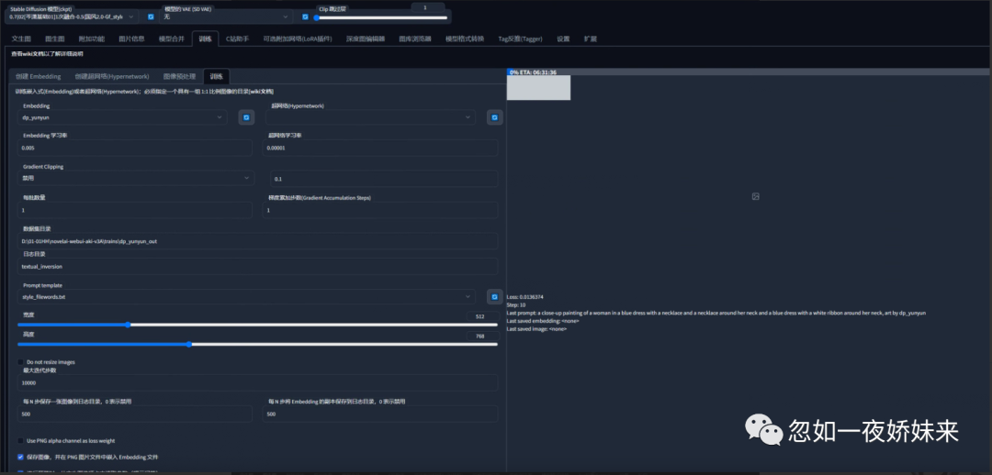Click the Loss: 0.0136374 status text
This screenshot has height=475, width=992.
[525, 297]
